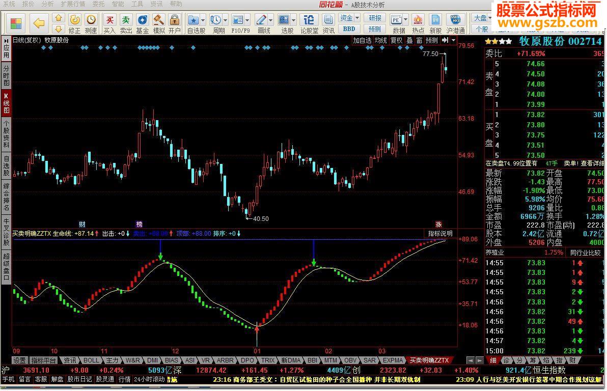Switch sidebar to 分时图 view
Image resolution: width=607 pixels, height=391 pixels.
tap(6, 75)
